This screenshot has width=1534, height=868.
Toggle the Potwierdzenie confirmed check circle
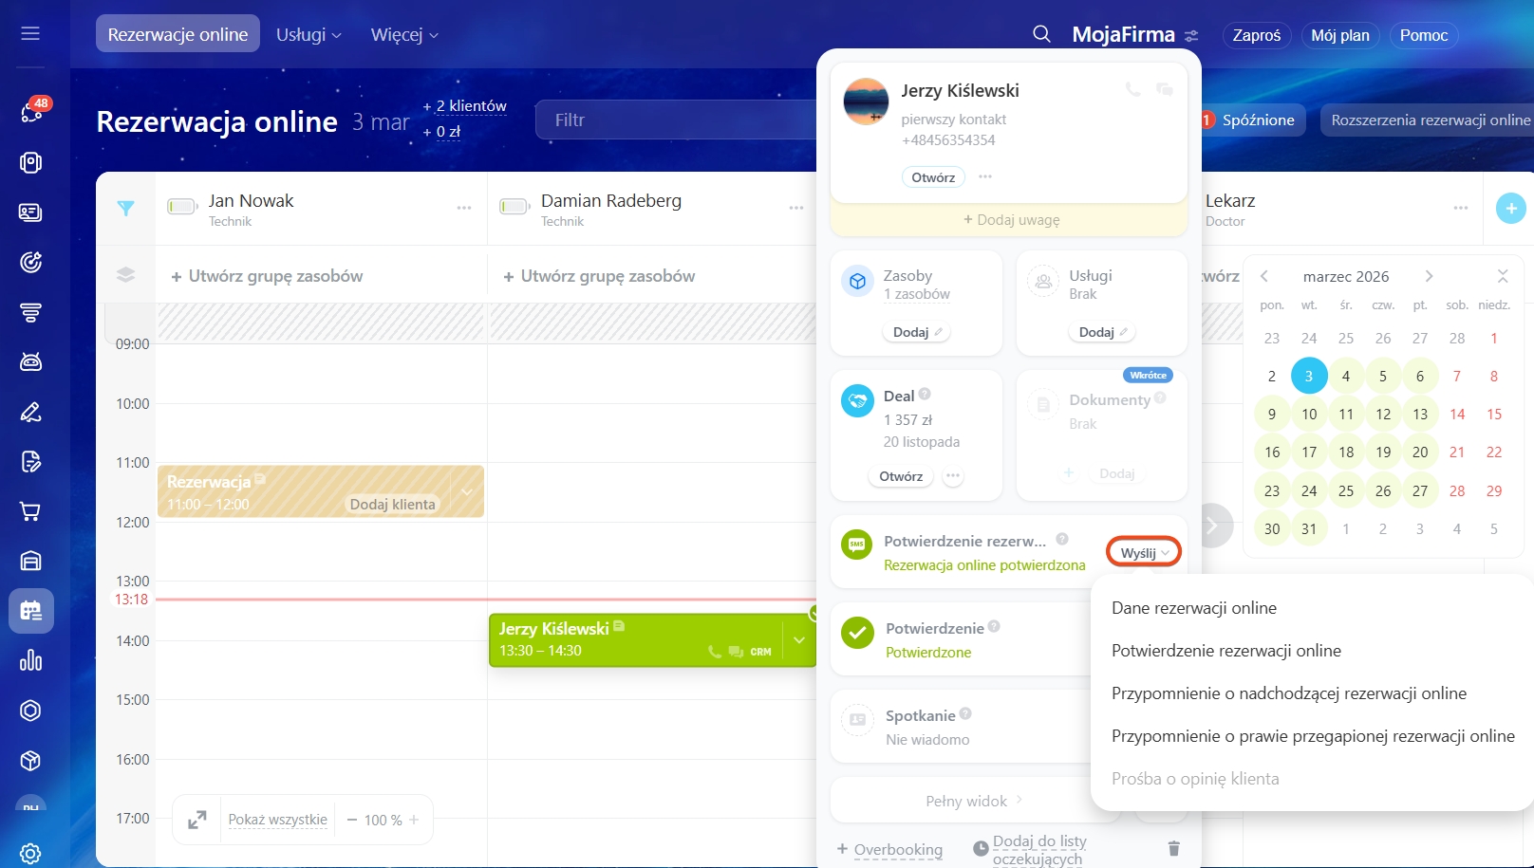pos(857,633)
